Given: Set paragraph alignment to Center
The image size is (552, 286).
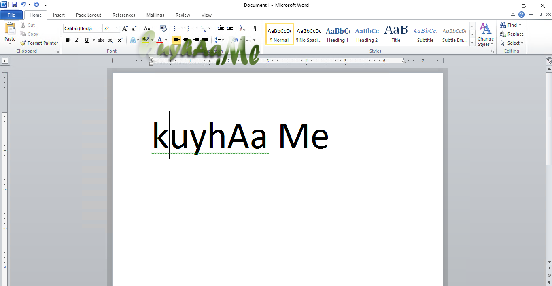Looking at the screenshot, I should tap(186, 40).
